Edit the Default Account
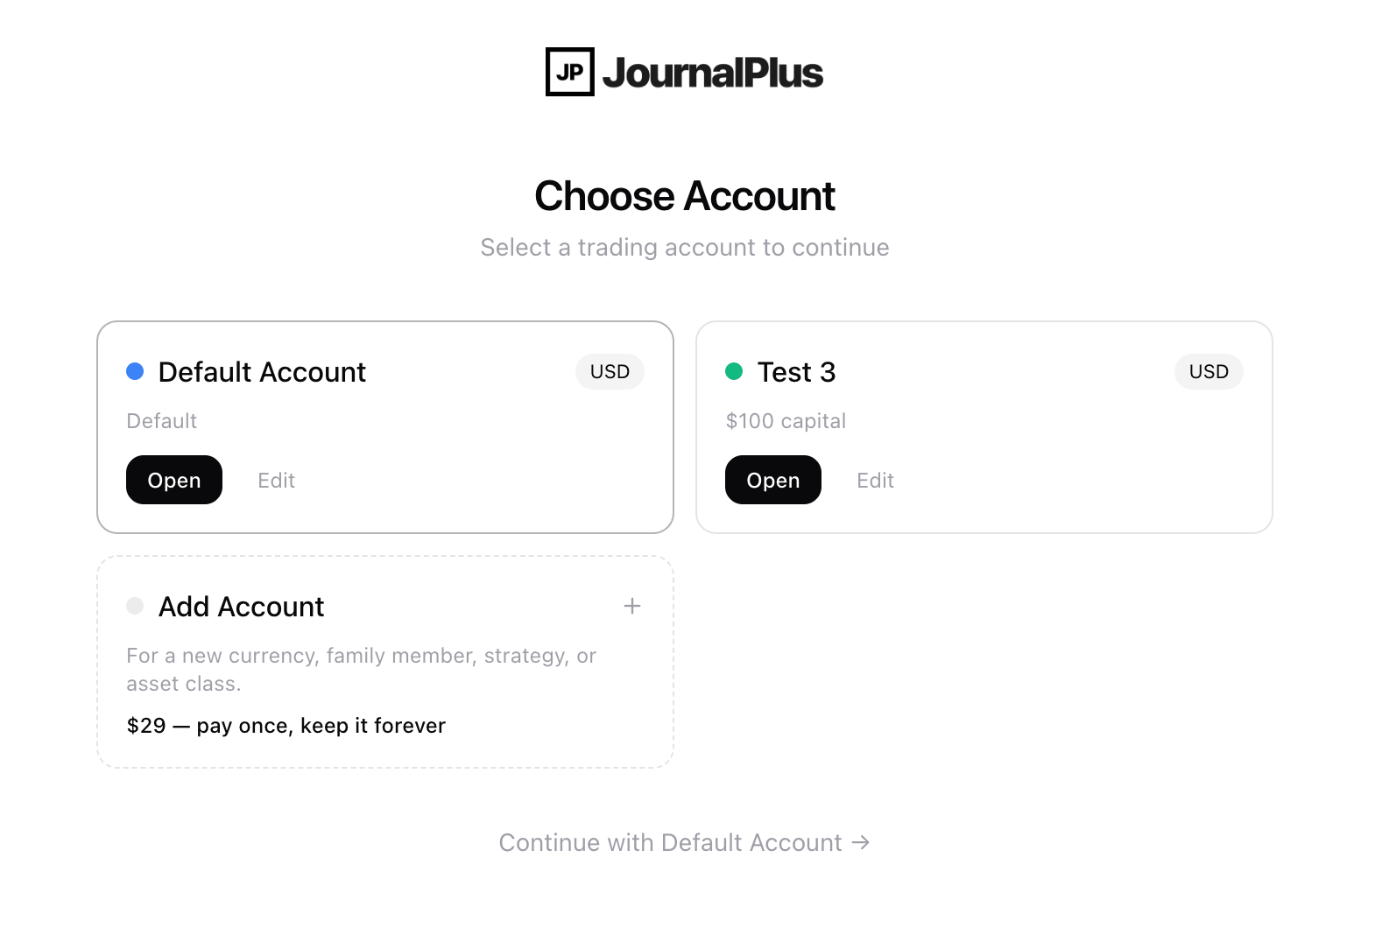The height and width of the screenshot is (928, 1382). tap(276, 481)
